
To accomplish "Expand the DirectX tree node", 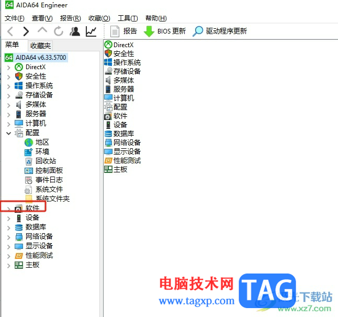I will coord(8,68).
